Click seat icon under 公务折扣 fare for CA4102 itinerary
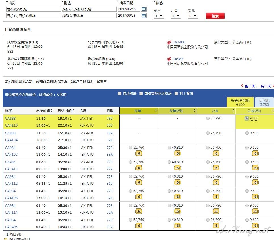Viewport: 274px width, 240px height. 255,153
